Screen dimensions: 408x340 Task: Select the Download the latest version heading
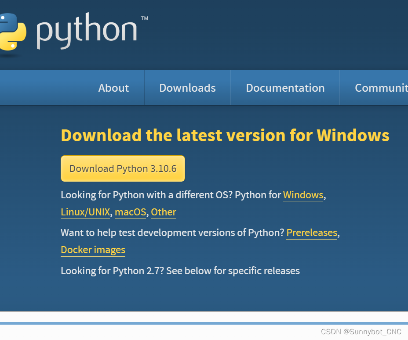[225, 136]
